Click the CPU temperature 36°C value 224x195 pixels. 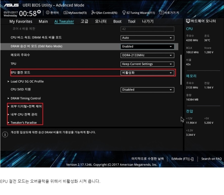(207, 40)
